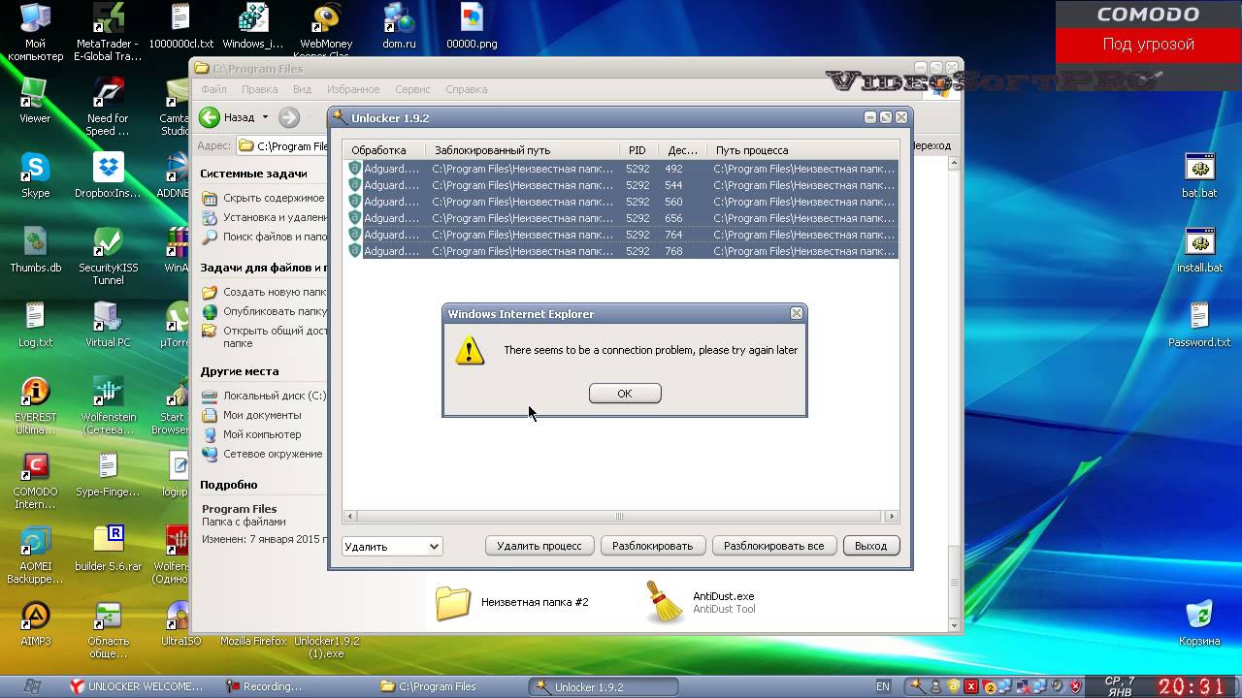Image resolution: width=1242 pixels, height=698 pixels.
Task: Sort by the Обработка column header
Action: (x=385, y=150)
